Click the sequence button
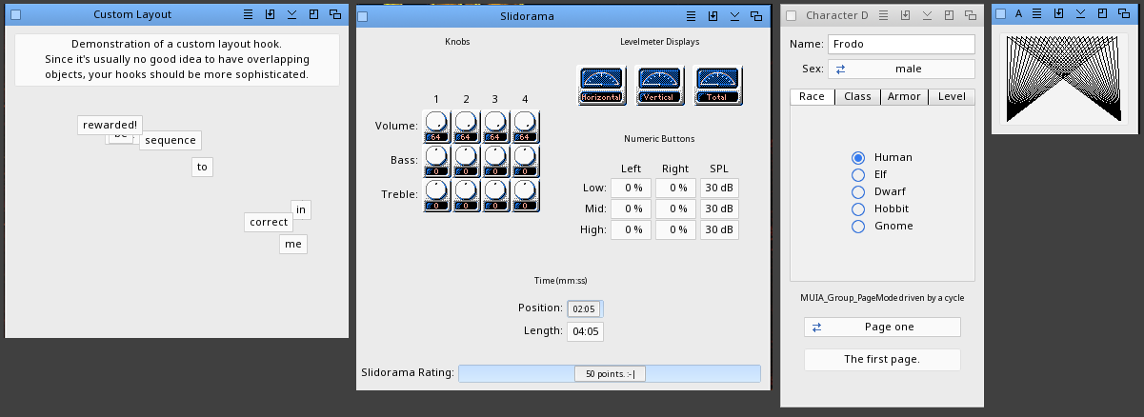The height and width of the screenshot is (417, 1144). [x=171, y=140]
